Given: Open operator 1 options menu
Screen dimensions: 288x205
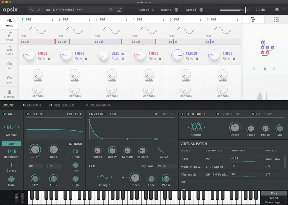Looking at the screenshot, I should 52,19.
